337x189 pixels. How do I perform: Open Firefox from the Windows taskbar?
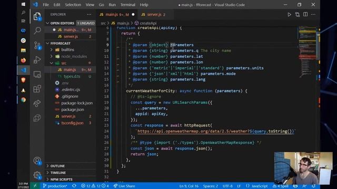(23, 60)
